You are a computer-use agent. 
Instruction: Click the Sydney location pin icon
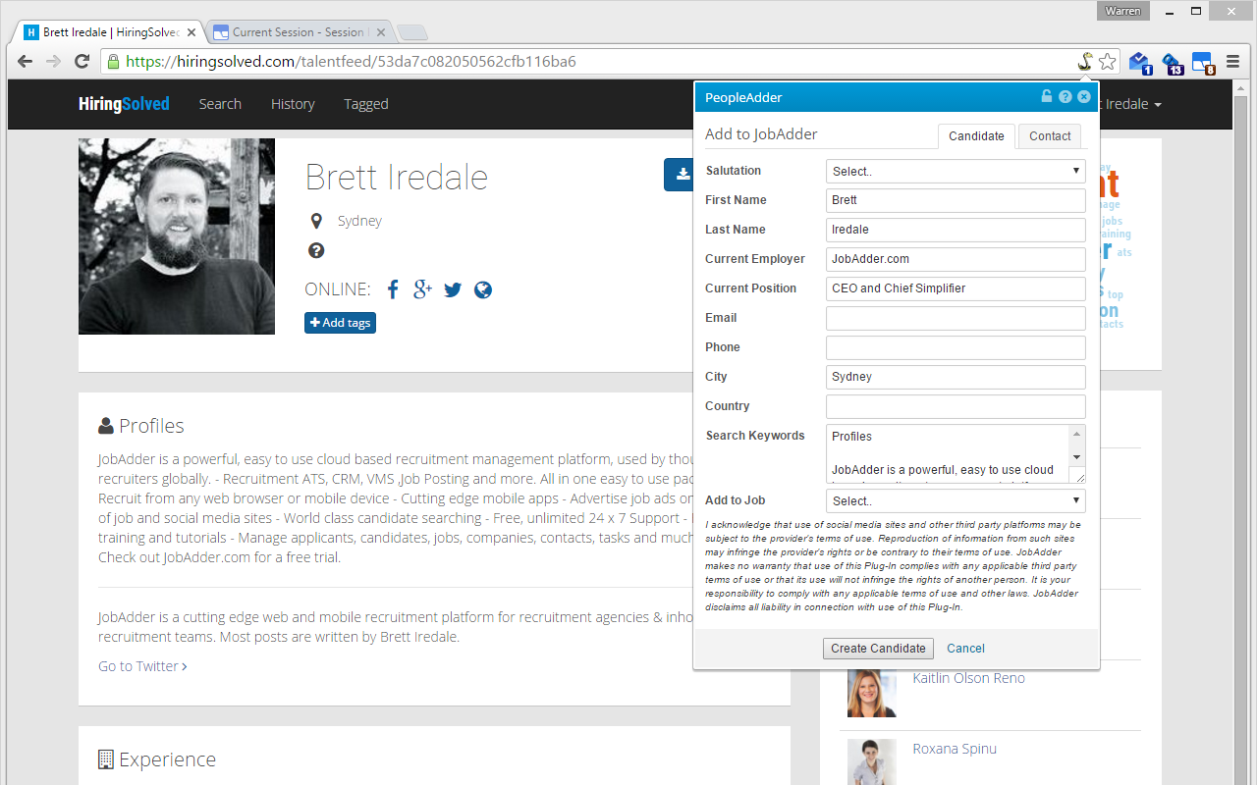click(x=316, y=220)
